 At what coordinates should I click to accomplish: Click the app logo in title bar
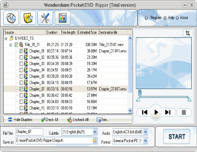(6, 5)
